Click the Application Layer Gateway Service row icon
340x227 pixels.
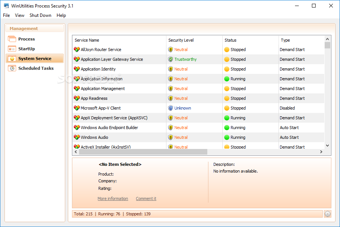coord(77,59)
